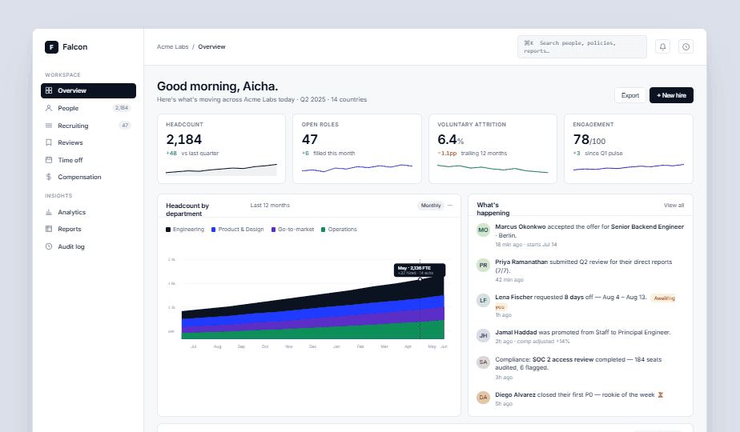
Task: Click the Jamal Haddad name in the feed
Action: (516, 333)
